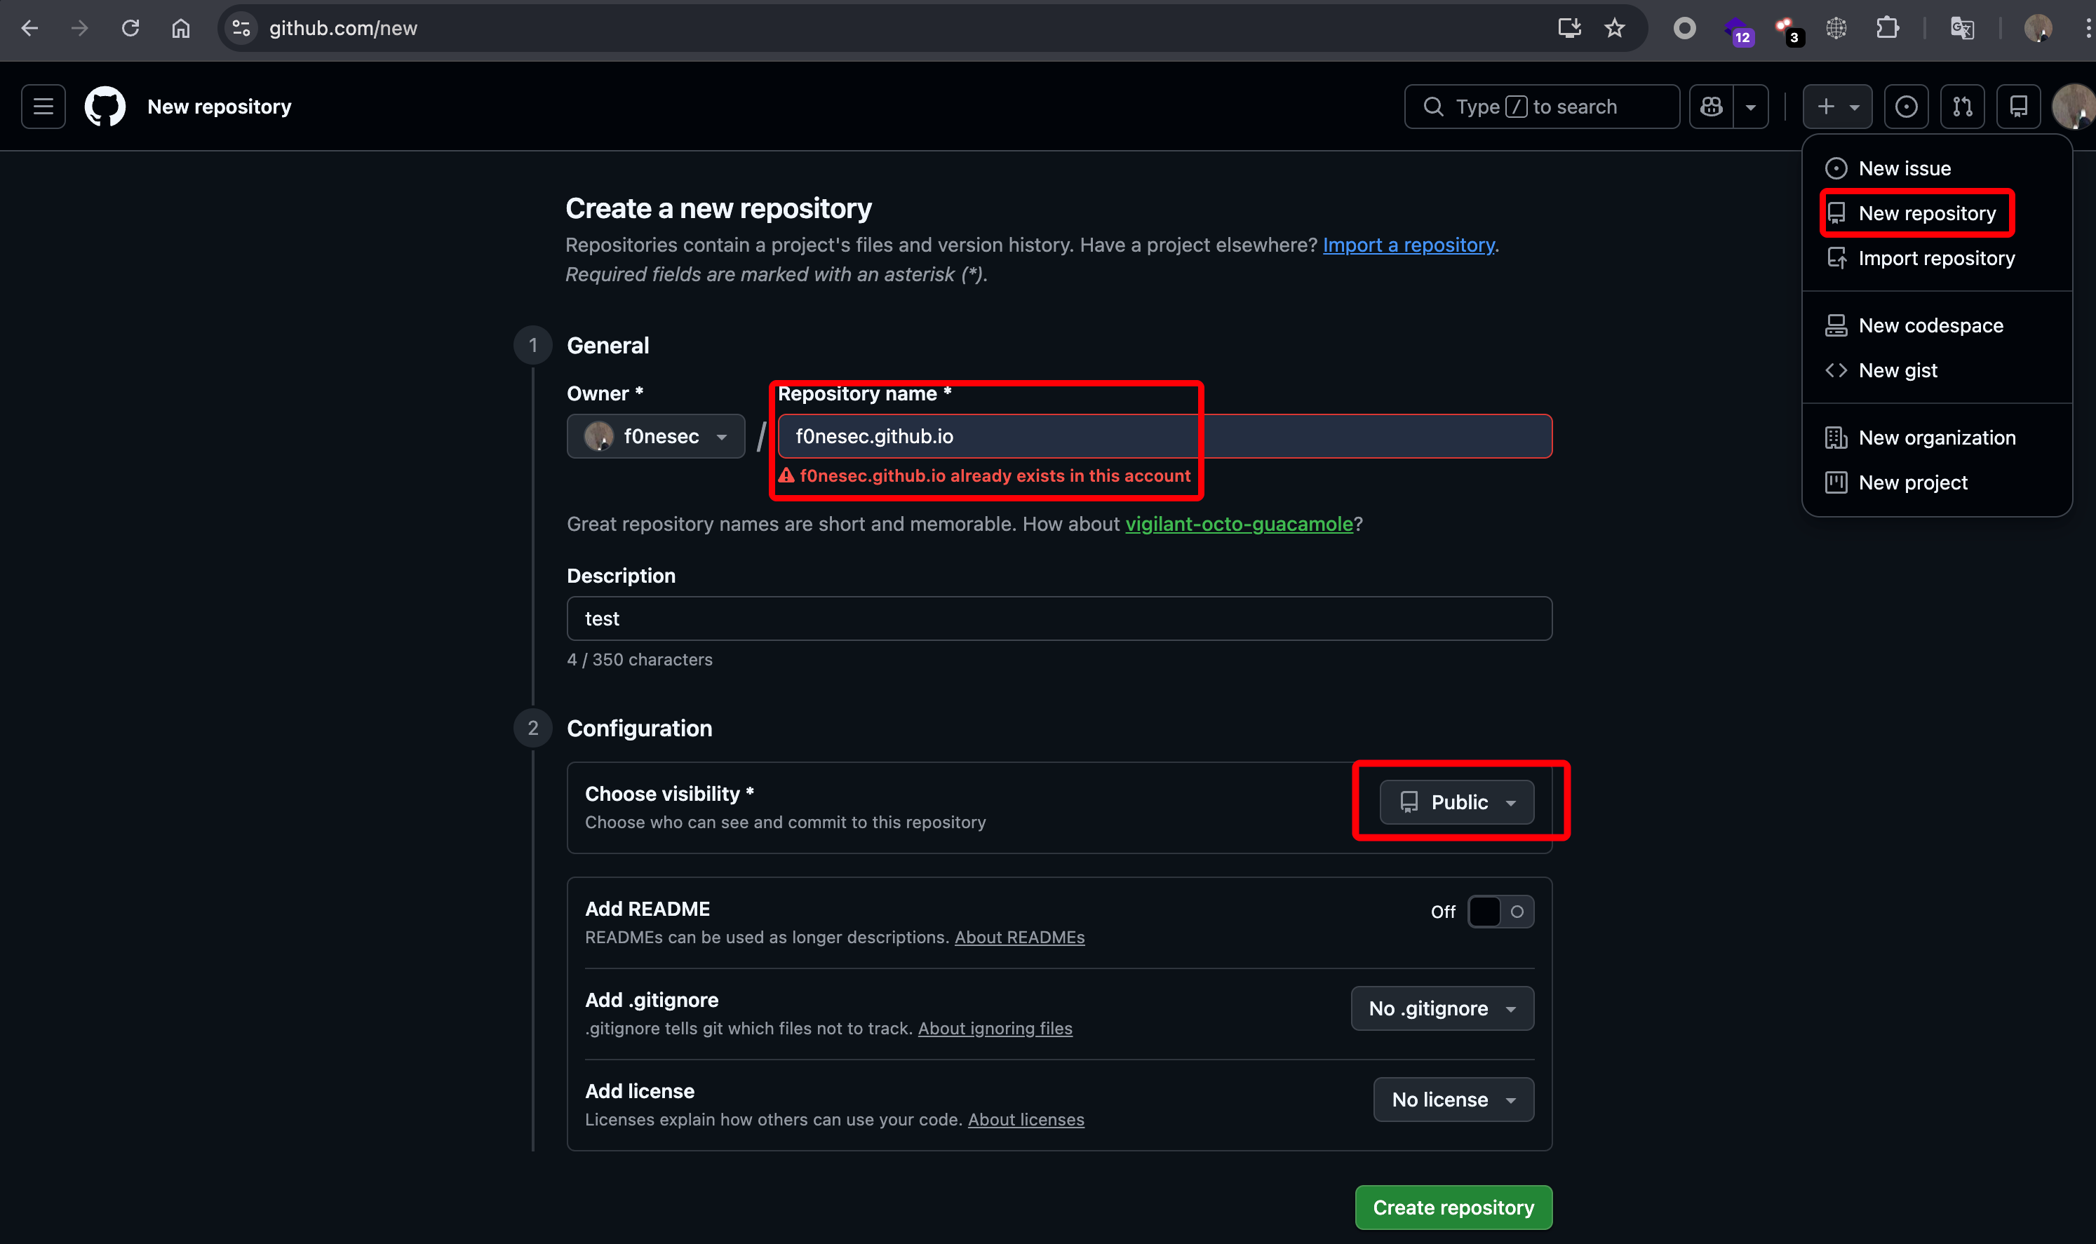Select New codespace from the menu

coord(1930,325)
